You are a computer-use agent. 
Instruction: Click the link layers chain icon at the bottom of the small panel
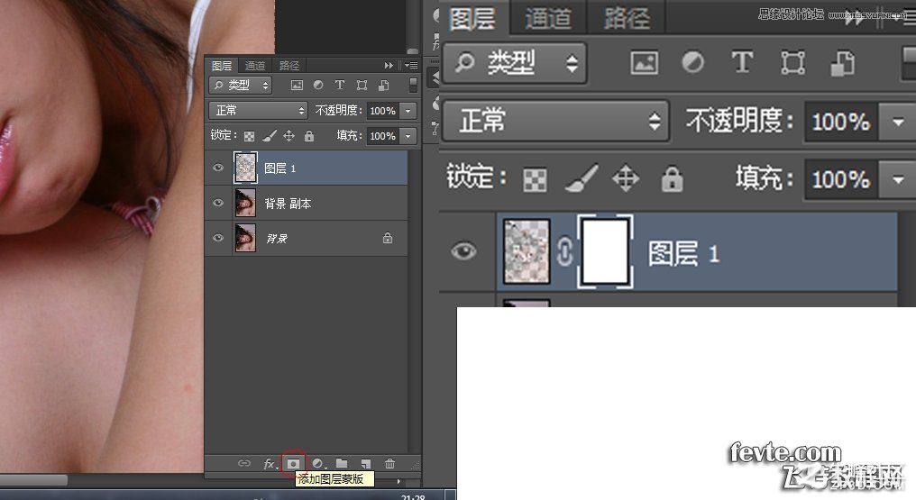(243, 463)
